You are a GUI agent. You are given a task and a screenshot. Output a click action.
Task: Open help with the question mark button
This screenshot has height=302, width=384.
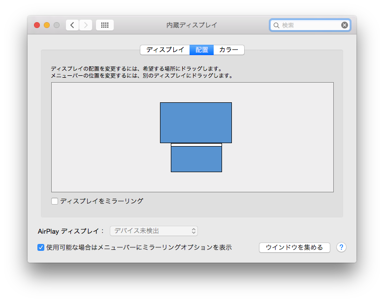pyautogui.click(x=341, y=247)
